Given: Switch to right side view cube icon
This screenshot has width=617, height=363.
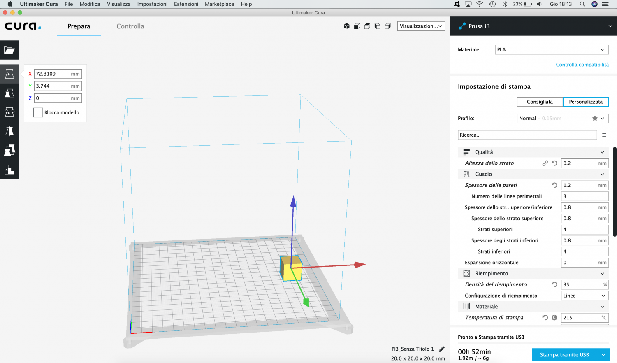Looking at the screenshot, I should point(388,26).
